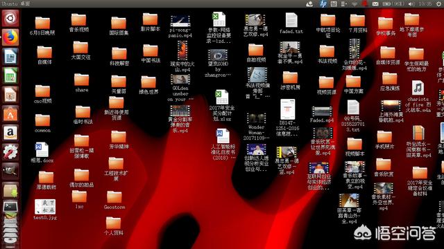Open LibreOffice Calc from the launcher
The image size is (444, 249).
click(x=10, y=75)
